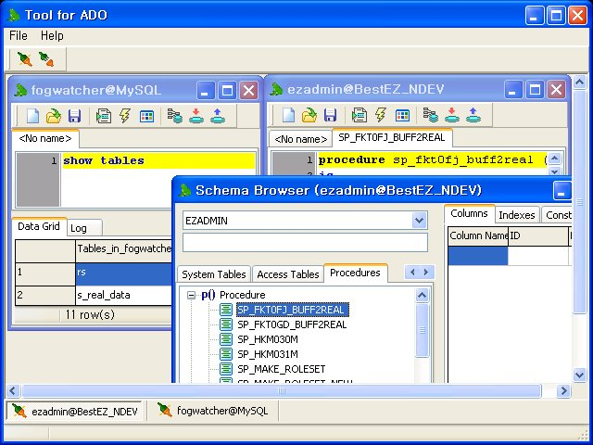
Task: Run script icon in fogwatcher@MySQL toolbar
Action: [x=103, y=116]
